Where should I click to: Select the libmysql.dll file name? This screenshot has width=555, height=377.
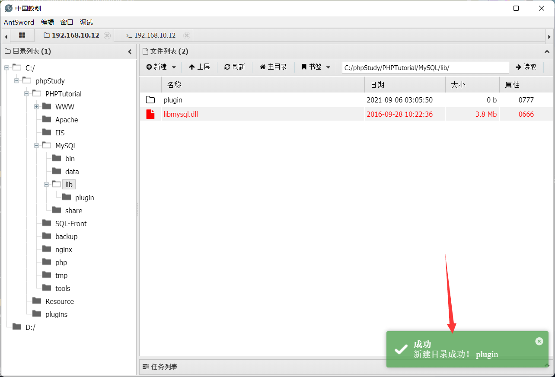[181, 115]
